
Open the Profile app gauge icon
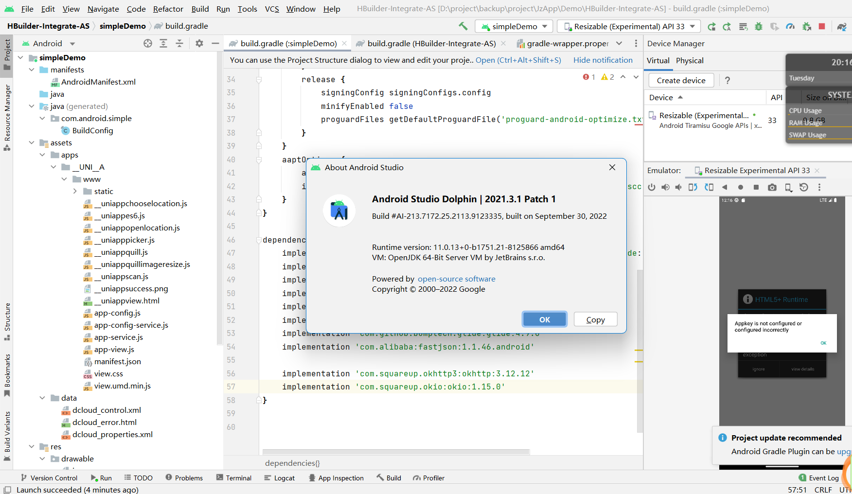coord(790,26)
